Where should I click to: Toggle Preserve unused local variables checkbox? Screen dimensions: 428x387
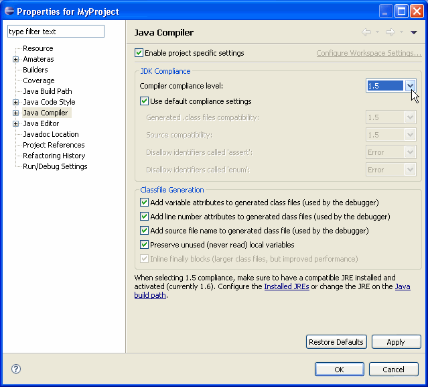coord(144,245)
